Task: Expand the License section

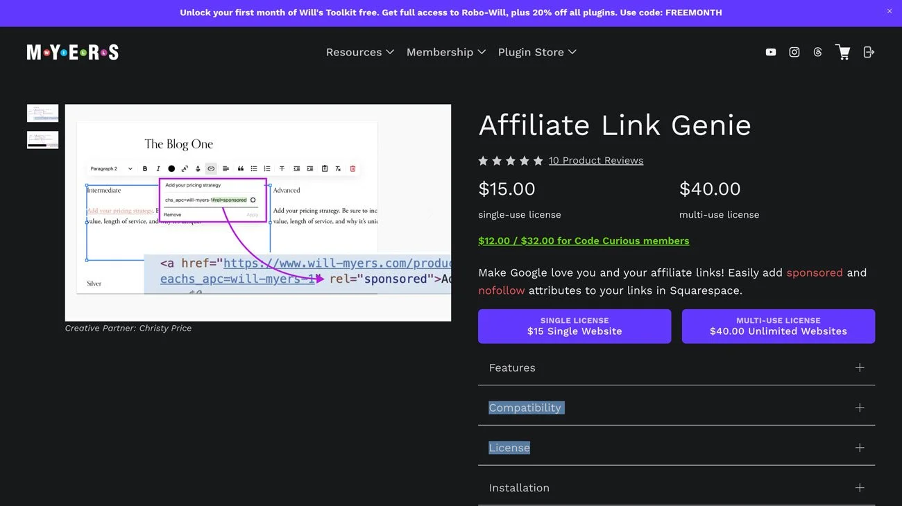Action: point(676,448)
